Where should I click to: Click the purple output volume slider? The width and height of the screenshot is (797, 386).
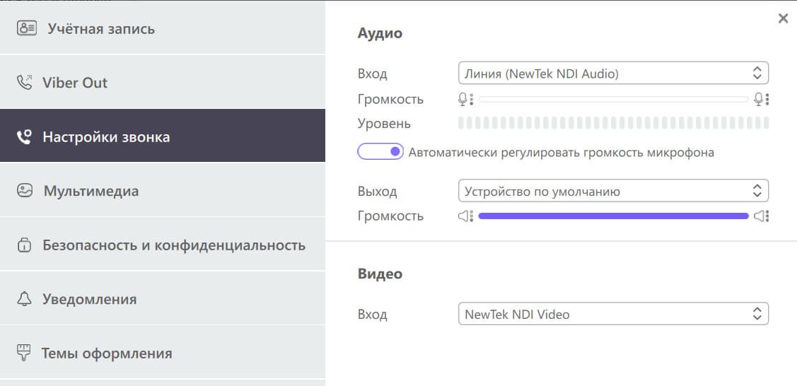(x=613, y=216)
